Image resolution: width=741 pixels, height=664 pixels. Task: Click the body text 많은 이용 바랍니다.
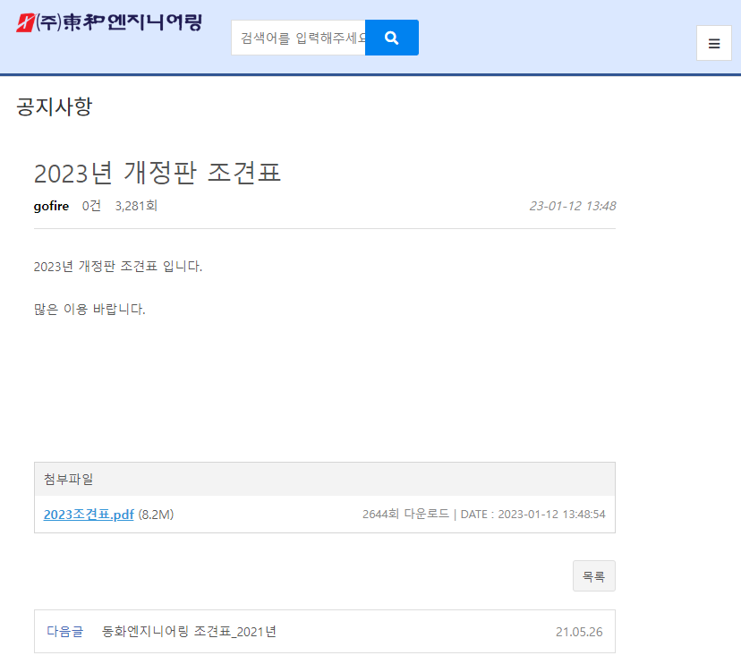tap(89, 309)
